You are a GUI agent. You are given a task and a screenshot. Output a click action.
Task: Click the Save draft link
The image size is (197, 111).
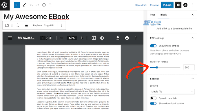point(141,5)
